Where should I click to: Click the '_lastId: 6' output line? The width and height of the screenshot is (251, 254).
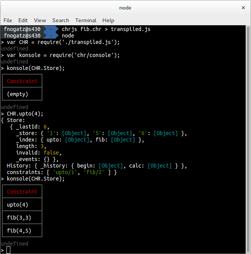click(x=30, y=127)
